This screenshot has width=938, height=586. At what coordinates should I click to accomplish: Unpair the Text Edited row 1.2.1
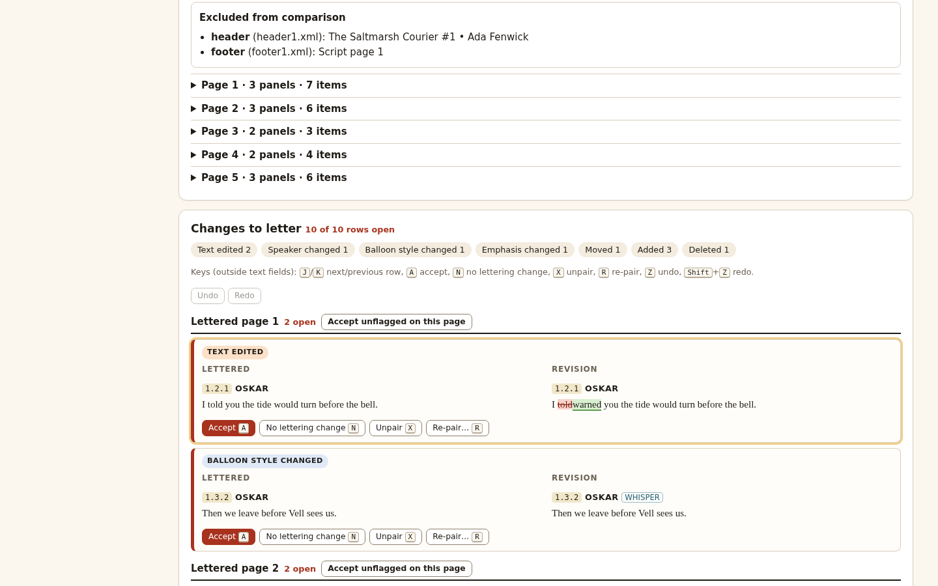[x=395, y=428]
